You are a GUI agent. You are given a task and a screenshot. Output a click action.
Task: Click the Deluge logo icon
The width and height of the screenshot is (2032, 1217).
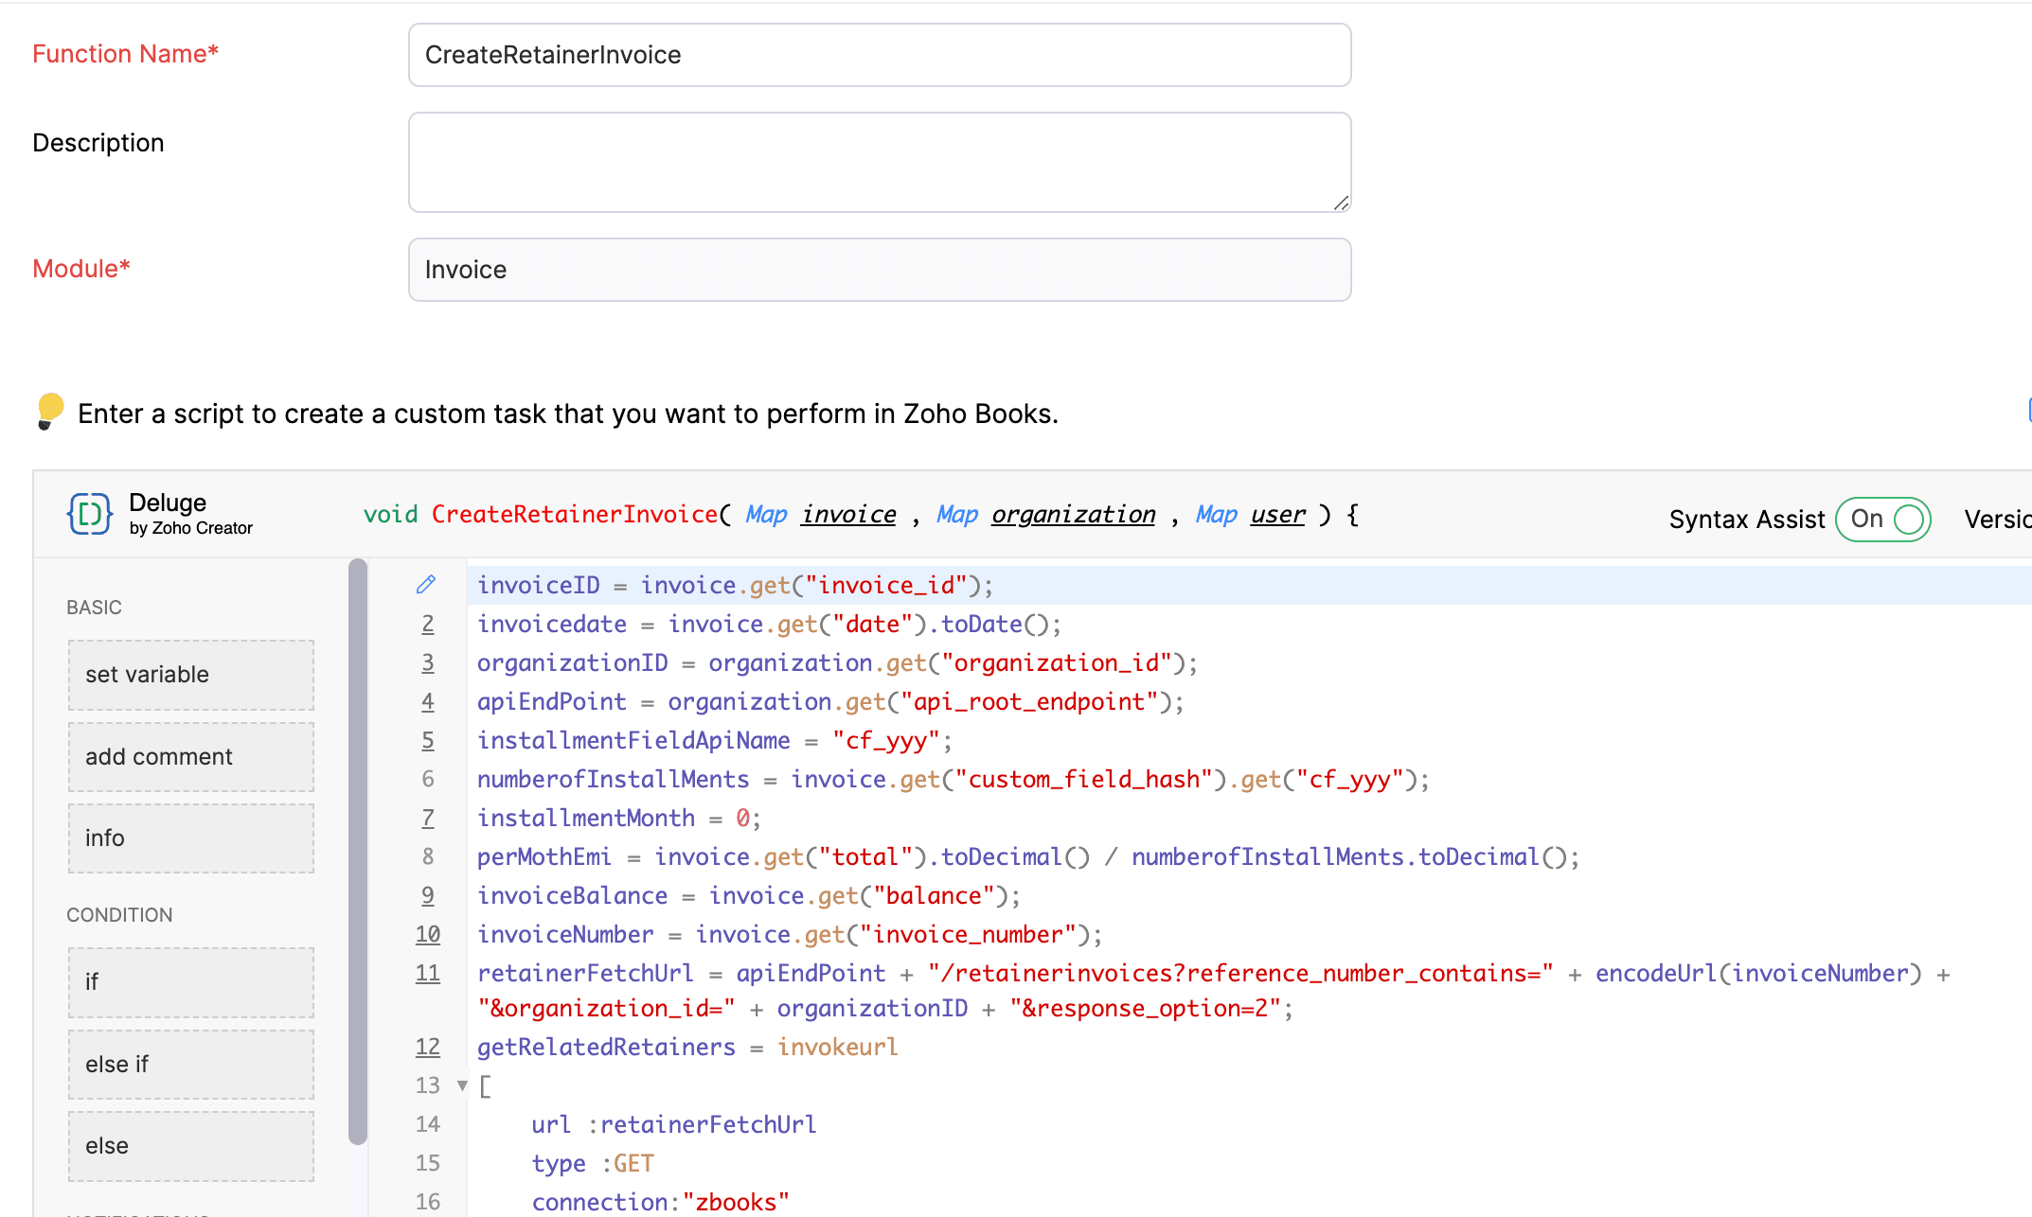point(90,514)
